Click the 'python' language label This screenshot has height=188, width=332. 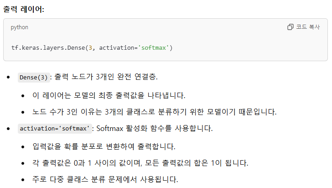coord(20,27)
